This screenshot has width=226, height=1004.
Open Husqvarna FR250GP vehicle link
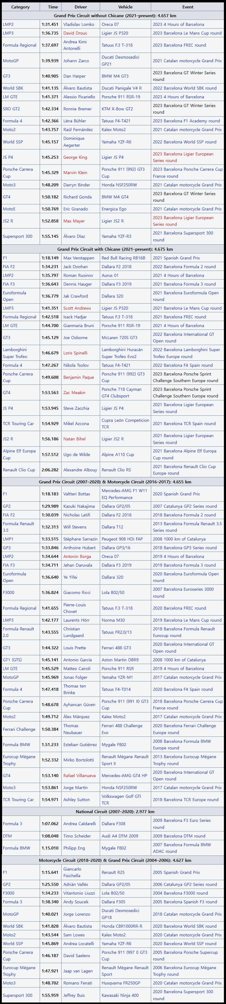click(121, 983)
